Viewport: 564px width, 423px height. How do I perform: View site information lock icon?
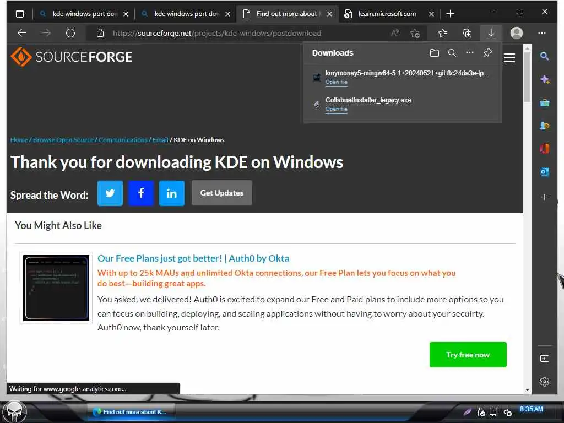100,33
